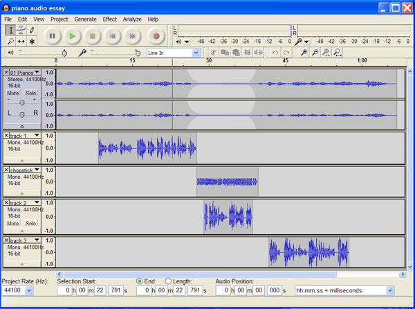Click the output volume slider handle
415x309 pixels.
pyautogui.click(x=64, y=53)
